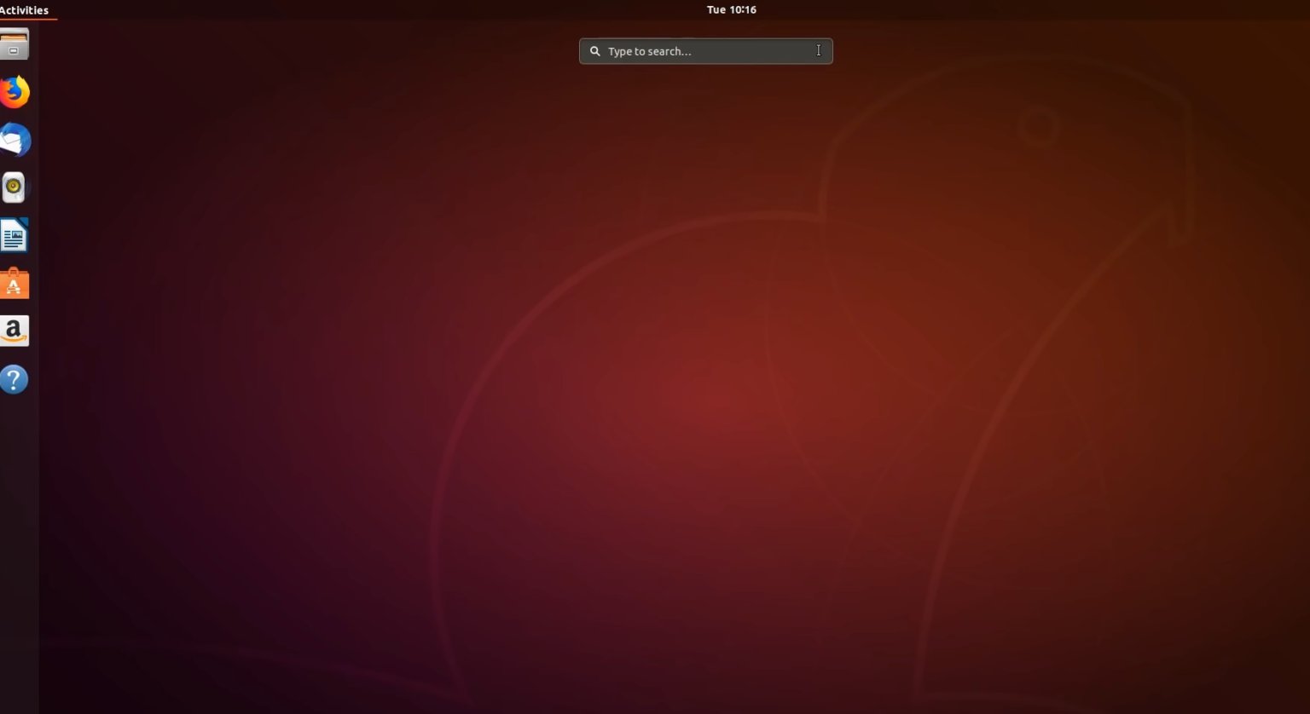Click the top bar away from the clock
1310x714 pixels.
click(x=341, y=9)
